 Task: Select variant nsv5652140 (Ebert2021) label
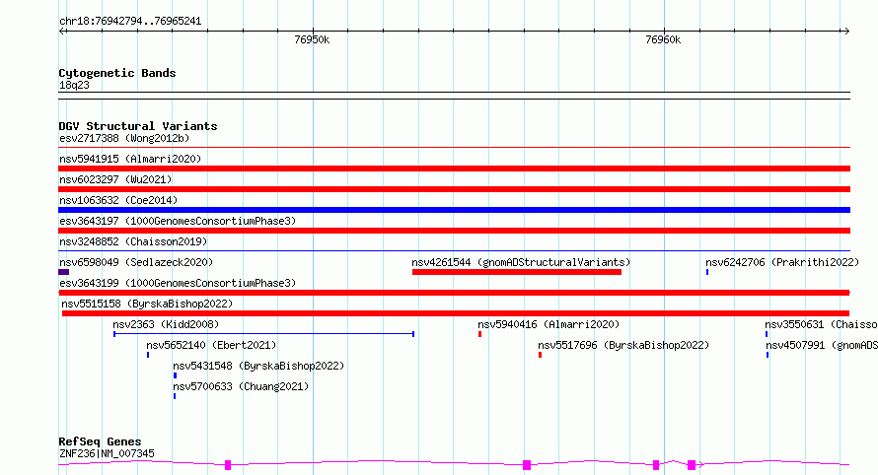pyautogui.click(x=211, y=345)
